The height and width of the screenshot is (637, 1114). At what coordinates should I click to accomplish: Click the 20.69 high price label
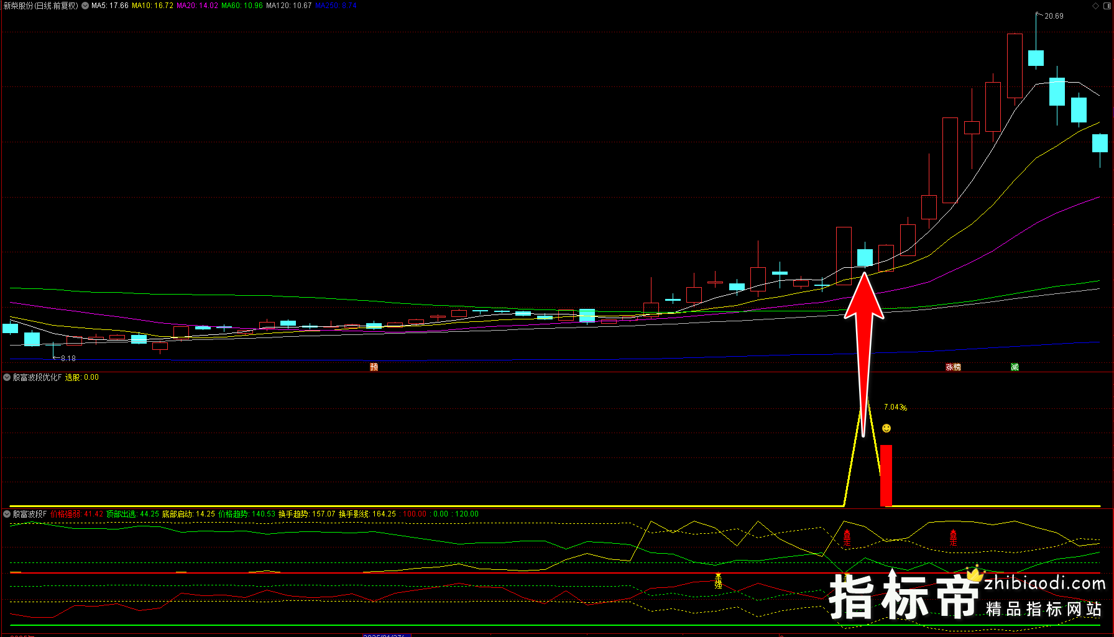(x=1054, y=16)
